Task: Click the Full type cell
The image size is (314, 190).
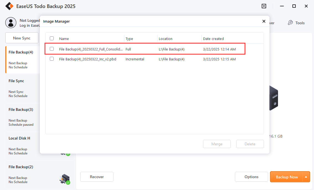Action: coord(128,49)
